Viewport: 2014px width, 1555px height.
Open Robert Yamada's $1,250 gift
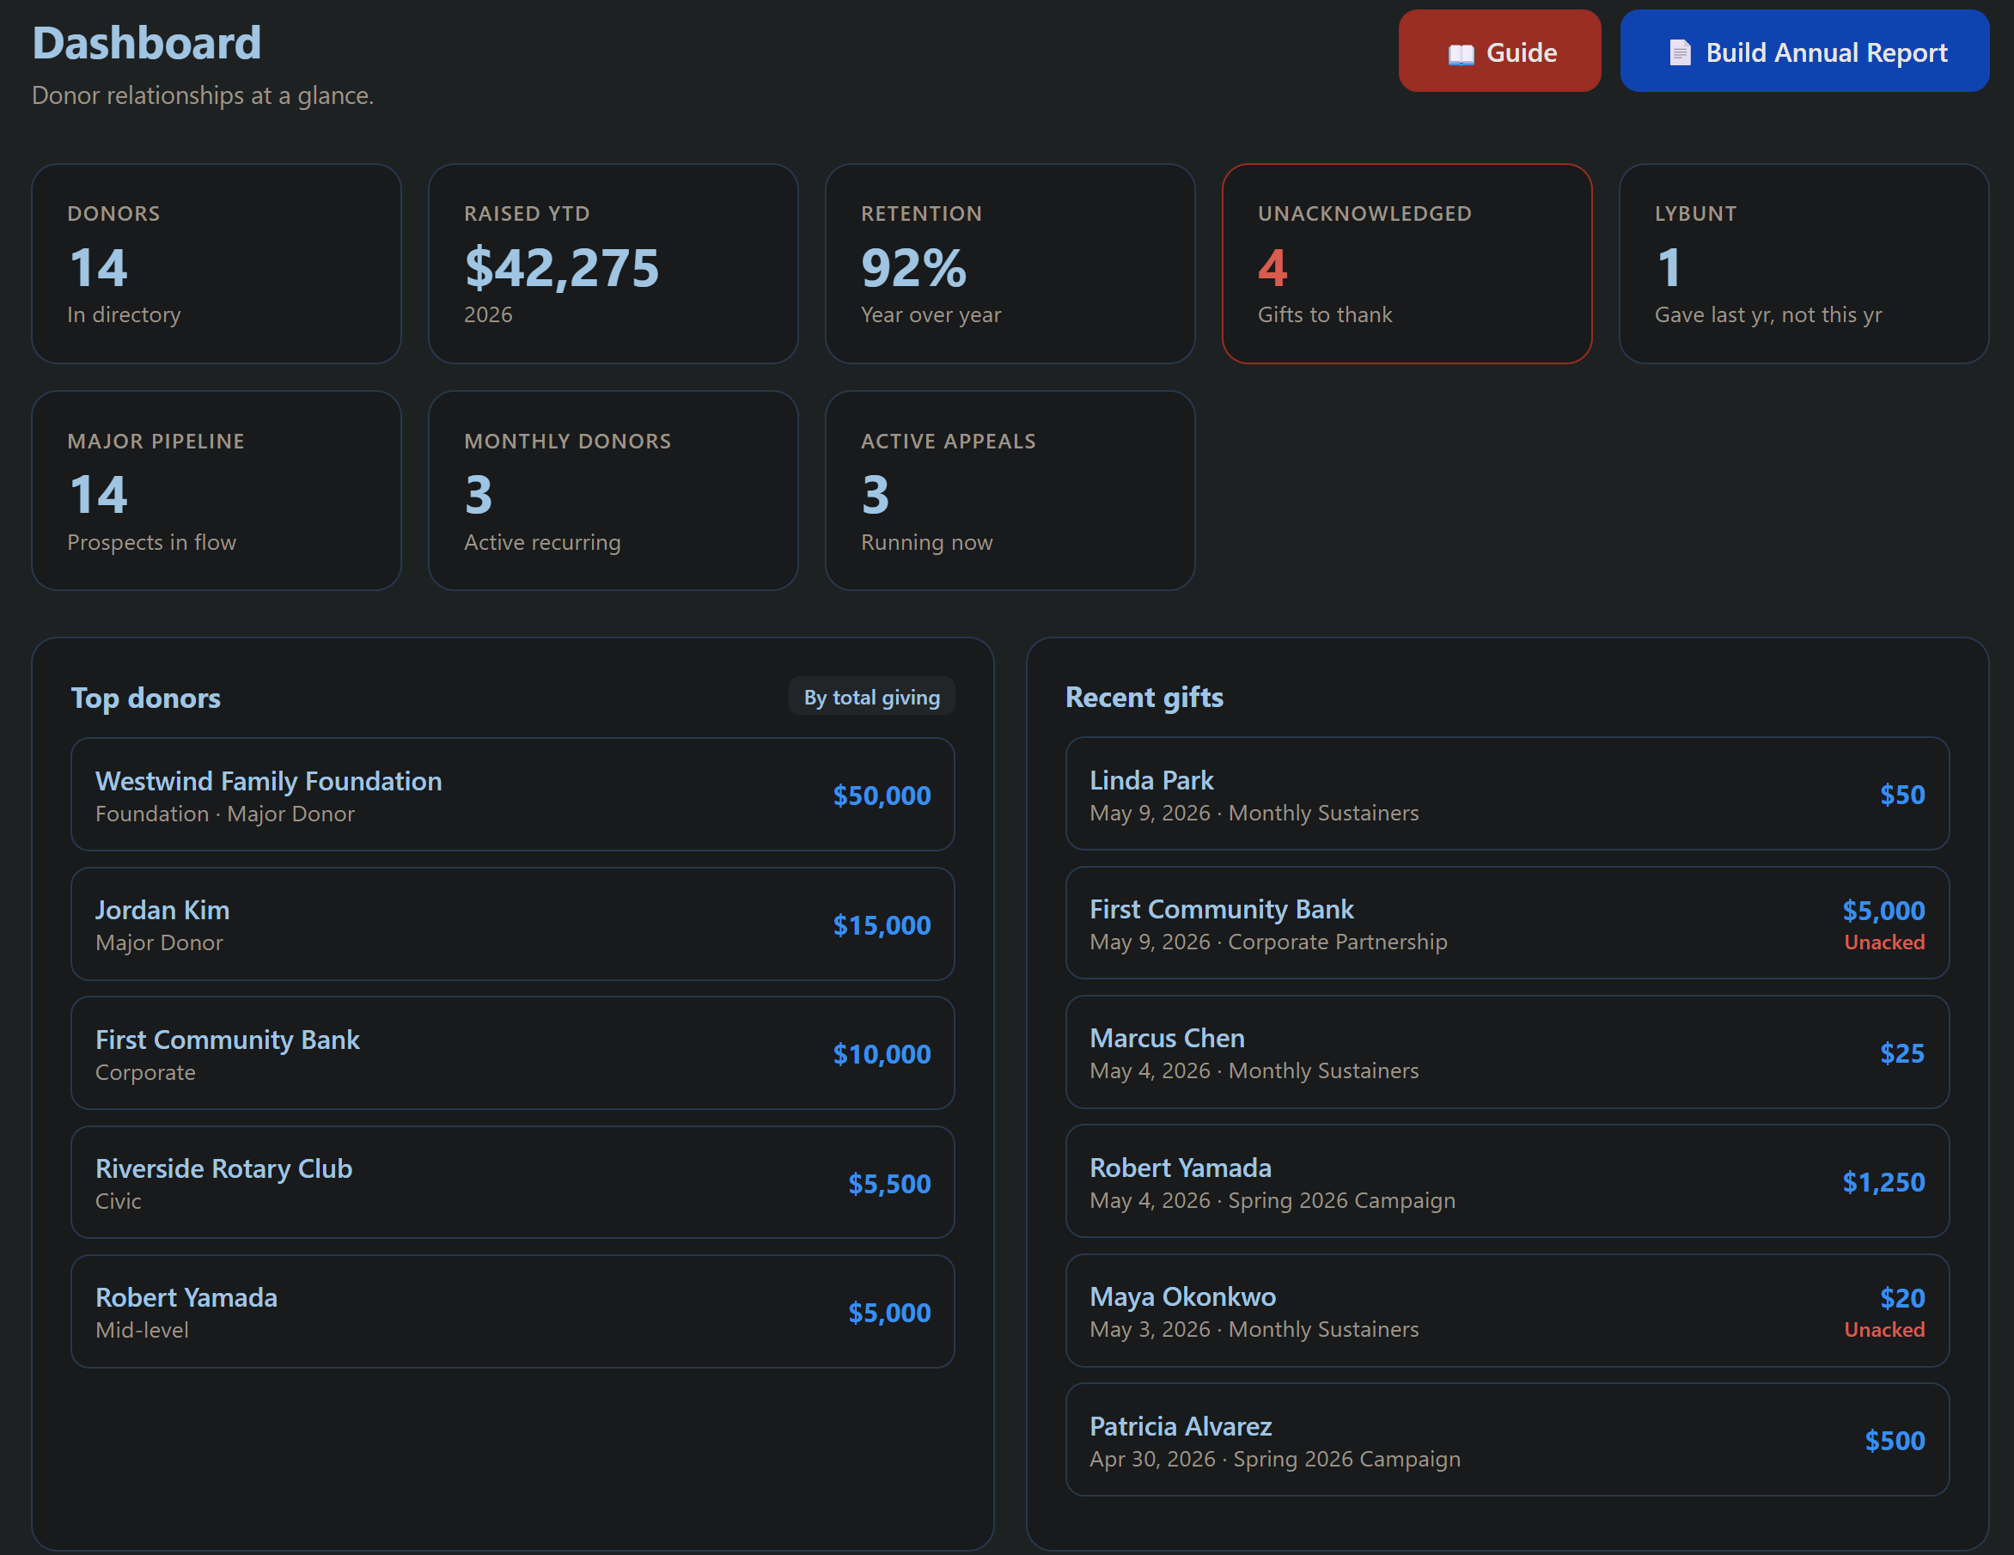(1507, 1180)
